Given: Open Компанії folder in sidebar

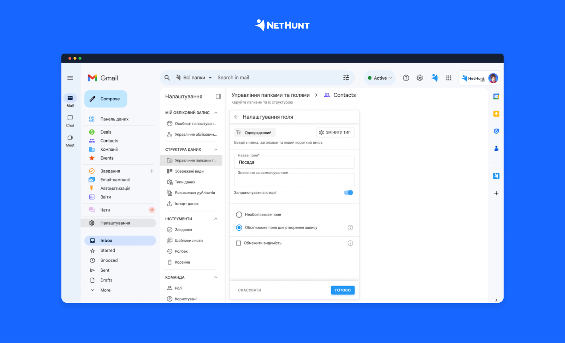Looking at the screenshot, I should tap(109, 149).
